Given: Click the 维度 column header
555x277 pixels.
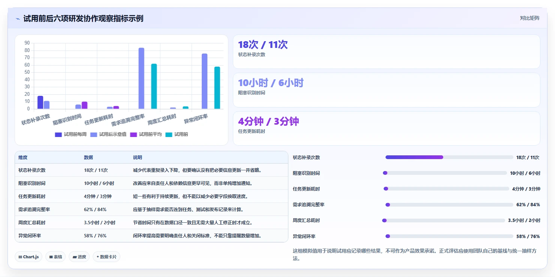Looking at the screenshot, I should pyautogui.click(x=23, y=158).
